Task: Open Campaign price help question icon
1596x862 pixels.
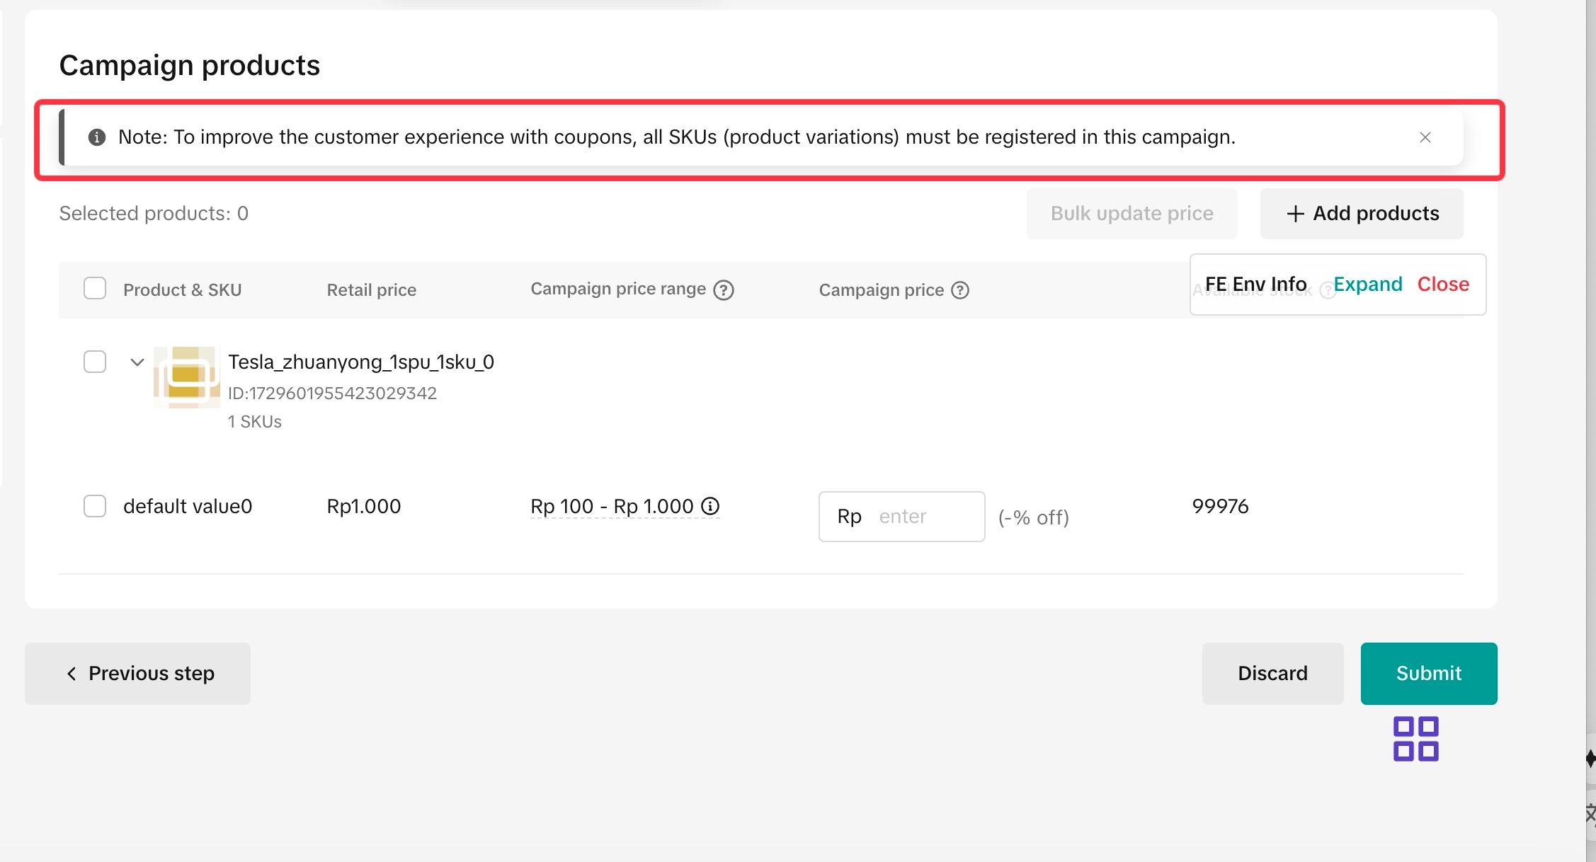Action: tap(960, 290)
